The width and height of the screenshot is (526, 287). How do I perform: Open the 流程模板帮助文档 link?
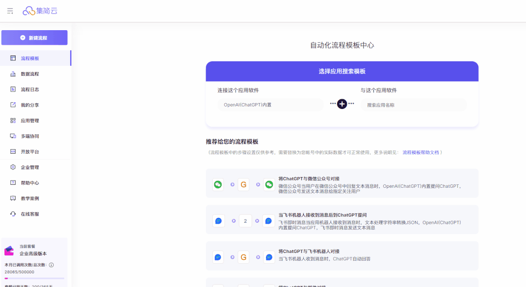(421, 152)
